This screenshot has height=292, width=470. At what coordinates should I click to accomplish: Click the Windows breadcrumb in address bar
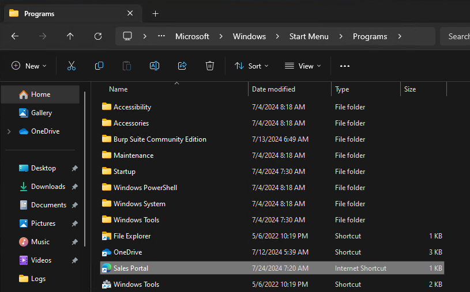tap(249, 36)
